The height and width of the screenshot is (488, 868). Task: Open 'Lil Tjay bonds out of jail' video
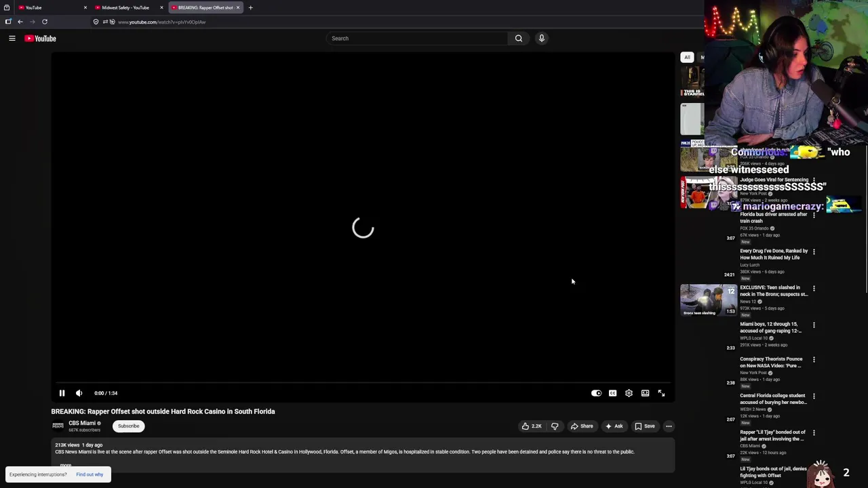click(773, 472)
